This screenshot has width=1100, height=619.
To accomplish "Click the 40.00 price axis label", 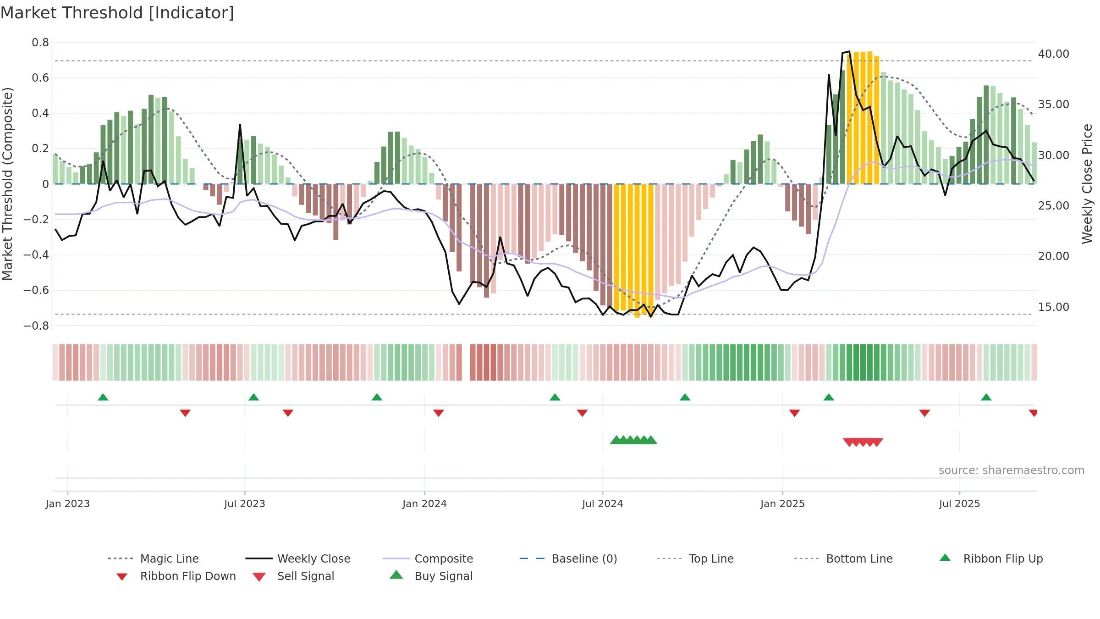I will [x=1054, y=54].
